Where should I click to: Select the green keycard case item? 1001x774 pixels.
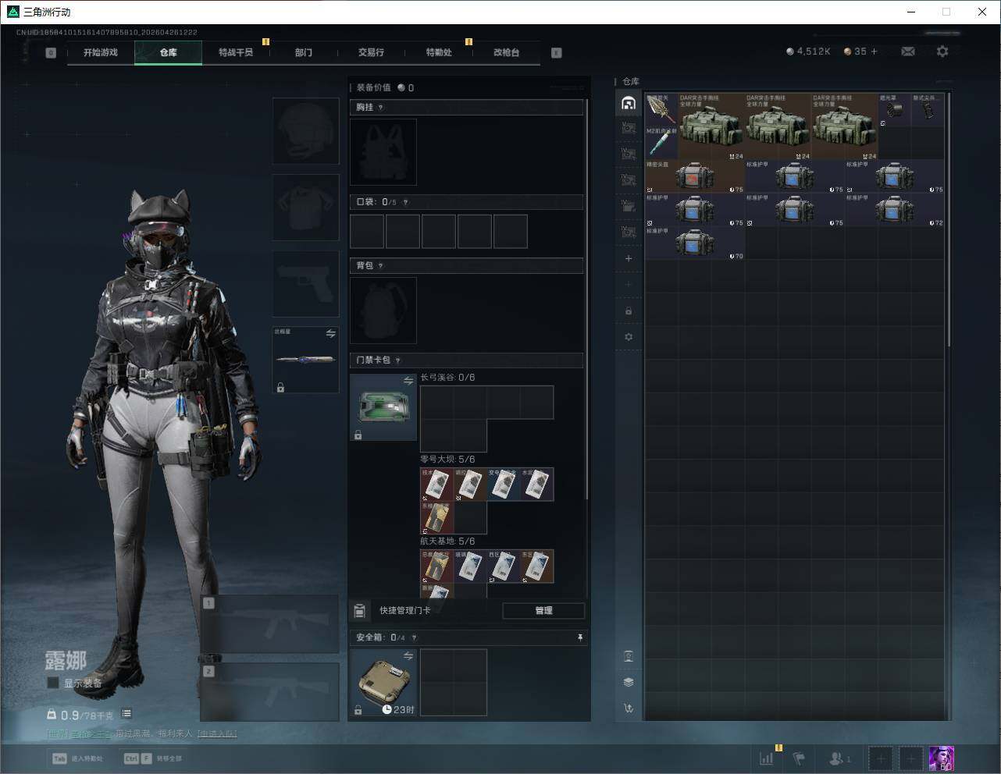[383, 407]
